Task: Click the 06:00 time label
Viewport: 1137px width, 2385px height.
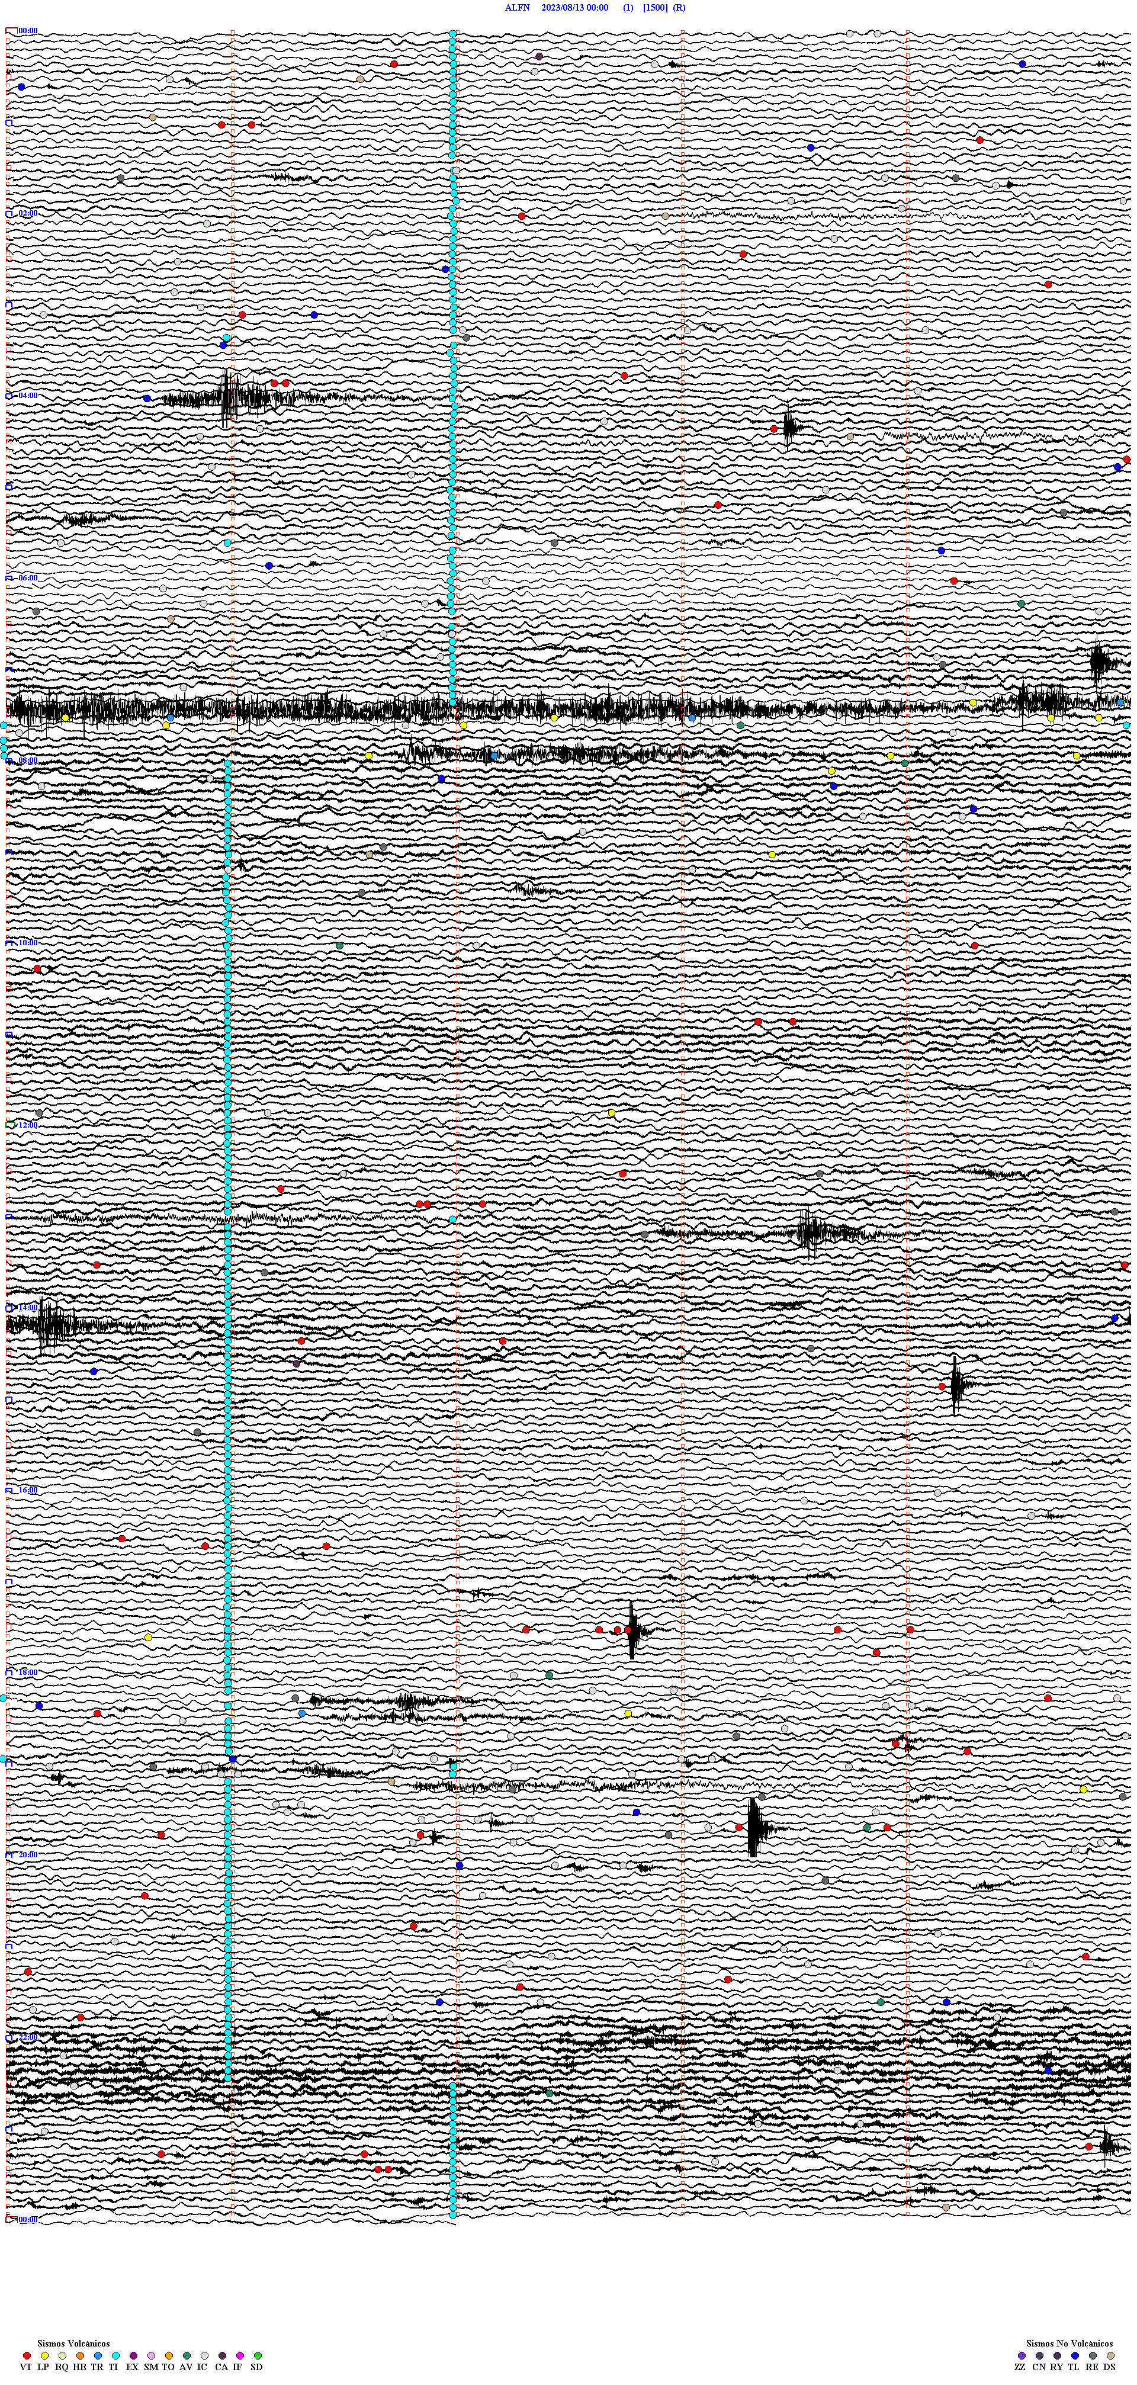Action: click(x=28, y=579)
